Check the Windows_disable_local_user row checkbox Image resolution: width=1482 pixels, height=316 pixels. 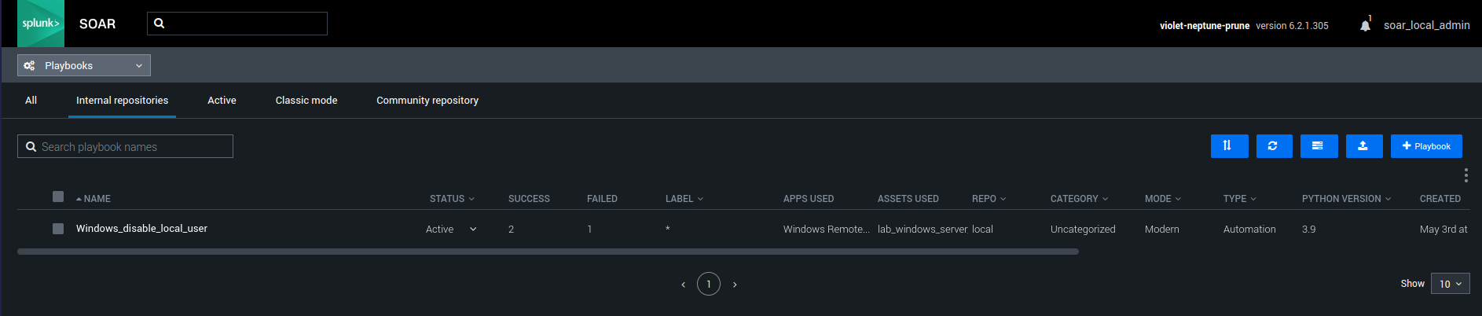tap(58, 229)
